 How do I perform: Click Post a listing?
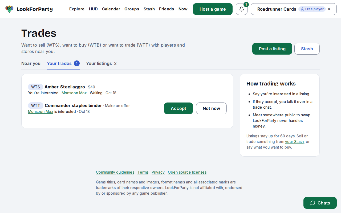272,49
